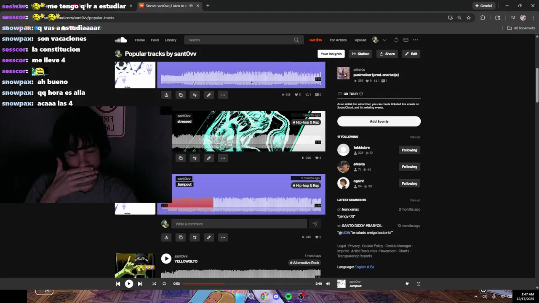Seek on the bottom player progress bar

(248, 284)
